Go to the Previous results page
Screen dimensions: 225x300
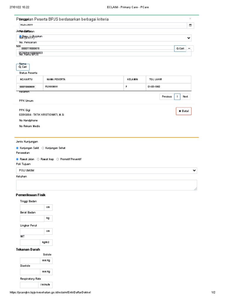coord(167,97)
